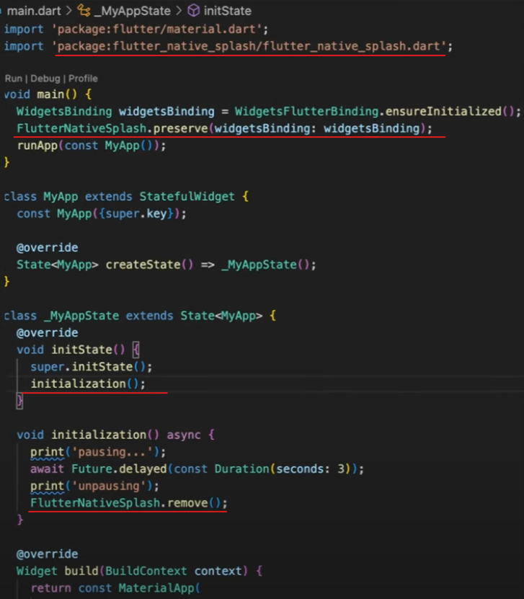Expand breadcrumb chevron after _MyAppState

point(179,11)
